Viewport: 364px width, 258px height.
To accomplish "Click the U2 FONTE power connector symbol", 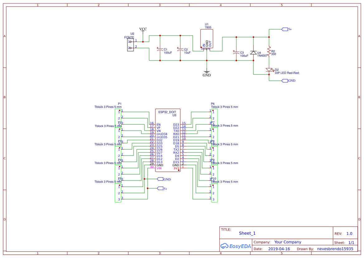I will pos(130,45).
